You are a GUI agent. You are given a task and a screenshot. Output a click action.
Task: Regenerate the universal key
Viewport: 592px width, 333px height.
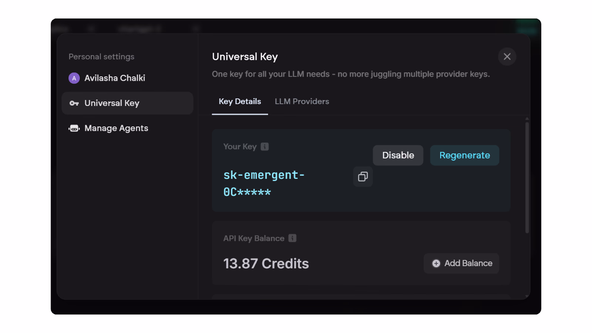[x=464, y=155]
